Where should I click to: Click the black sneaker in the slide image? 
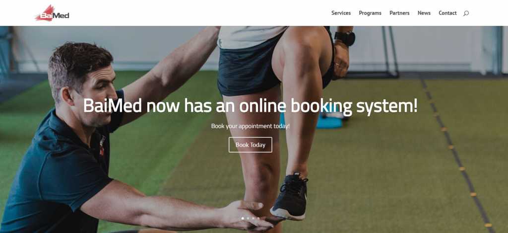[290, 197]
